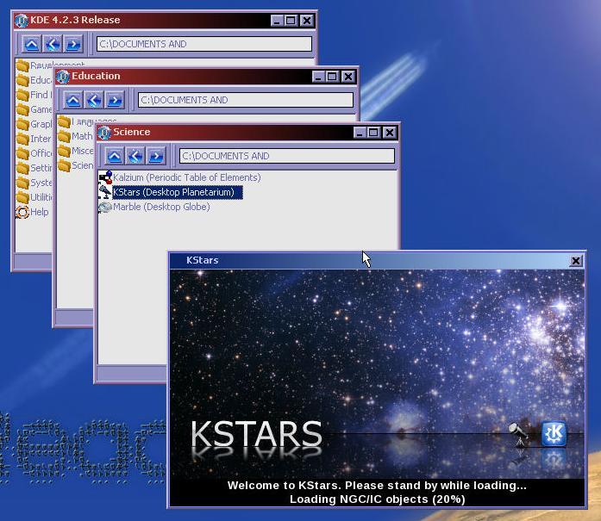The height and width of the screenshot is (521, 601).
Task: Click the telescope image on KStars splash
Action: coord(518,435)
